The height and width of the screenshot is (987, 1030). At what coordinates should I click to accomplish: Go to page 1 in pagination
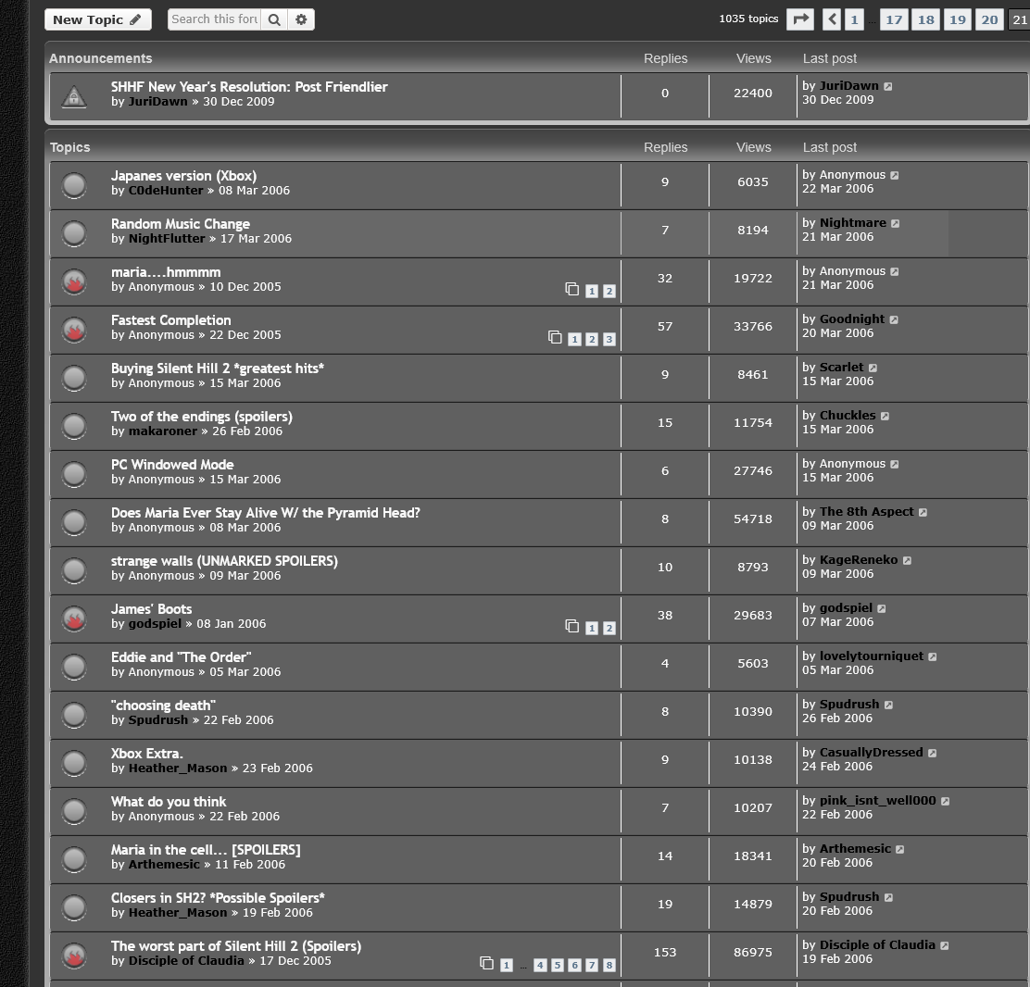click(854, 19)
